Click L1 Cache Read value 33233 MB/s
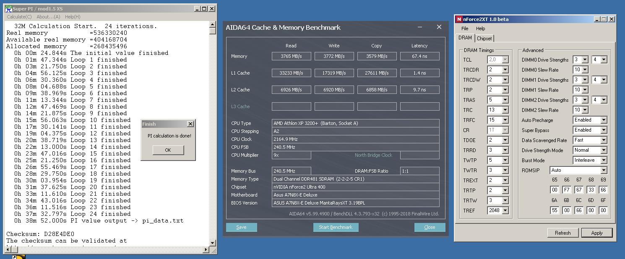Viewport: 625px width, 259px height. [291, 73]
